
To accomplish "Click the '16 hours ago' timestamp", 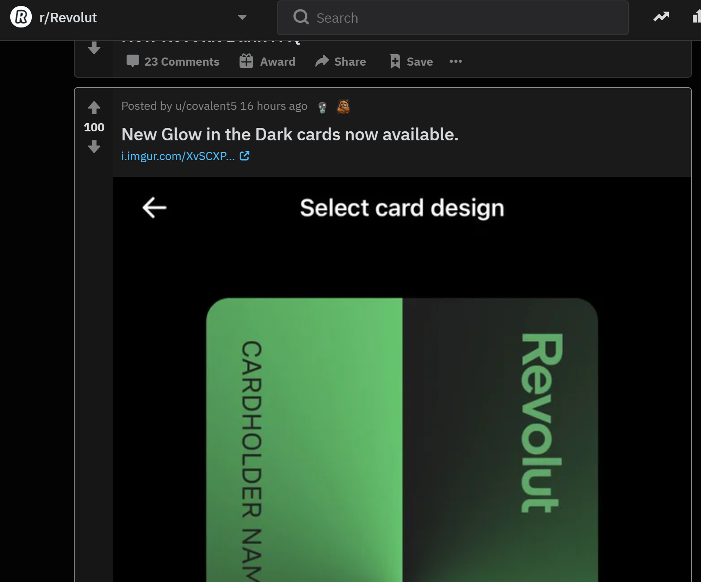I will (273, 106).
